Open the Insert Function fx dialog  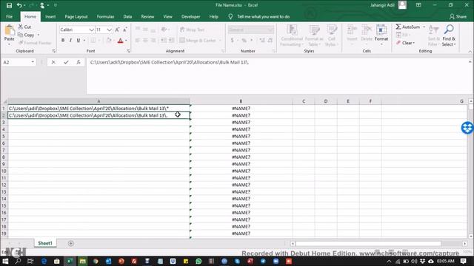(79, 62)
